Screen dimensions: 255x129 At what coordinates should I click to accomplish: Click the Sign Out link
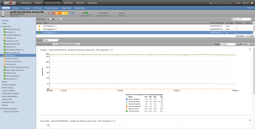point(245,3)
